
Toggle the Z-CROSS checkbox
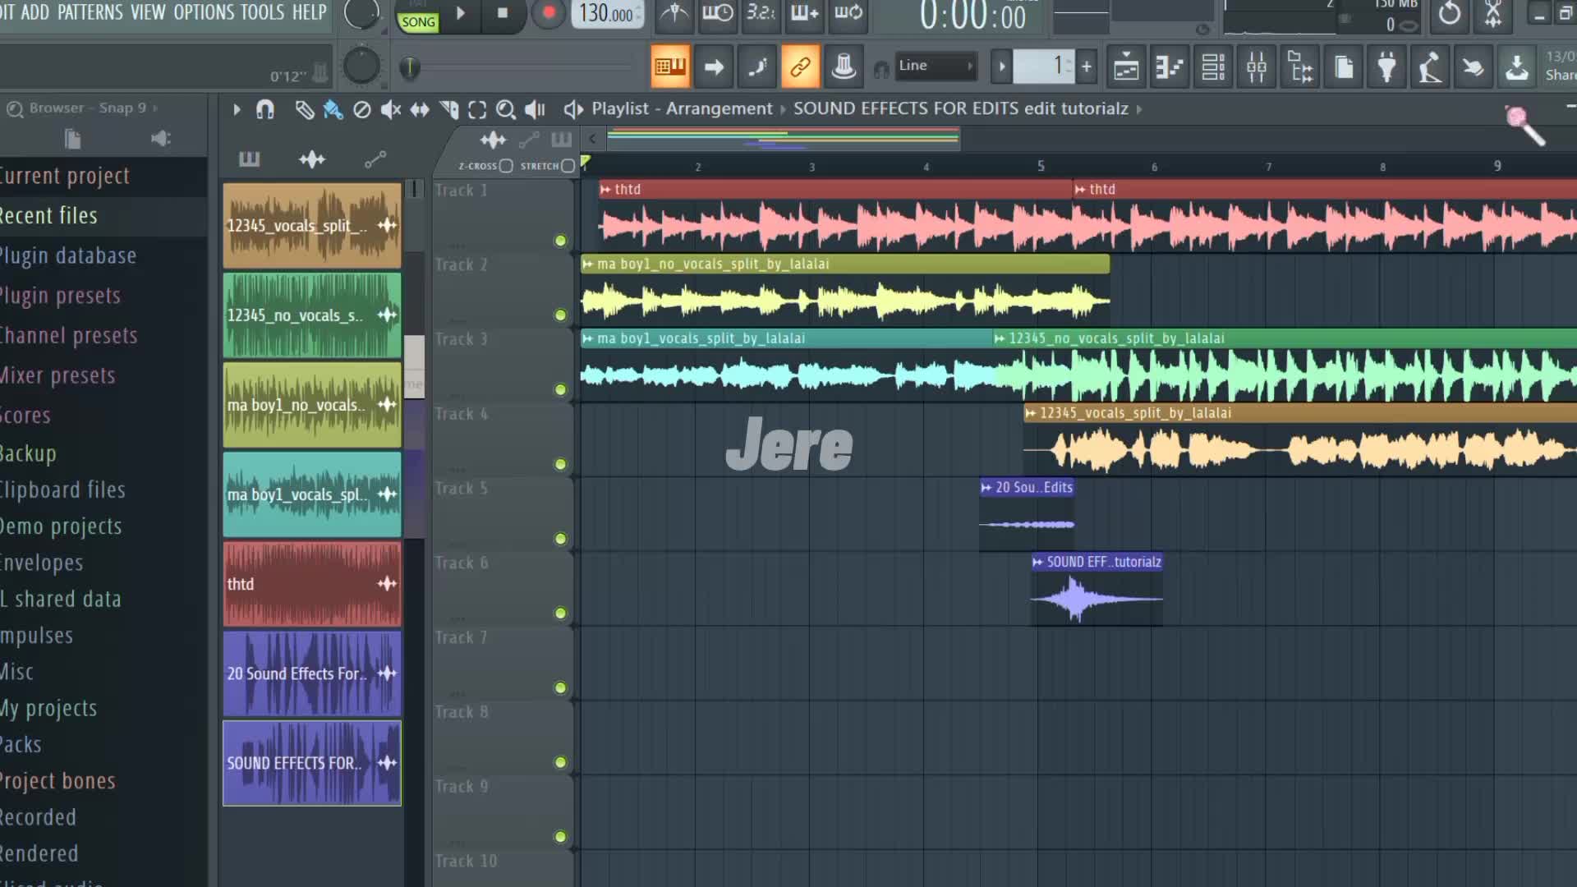pos(506,166)
